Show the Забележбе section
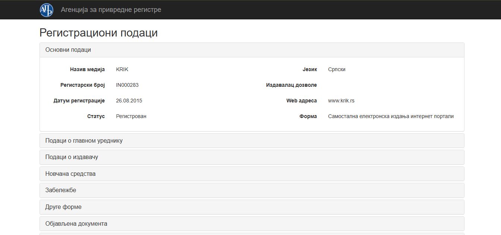Screen dimensions: 501x235 coord(61,190)
